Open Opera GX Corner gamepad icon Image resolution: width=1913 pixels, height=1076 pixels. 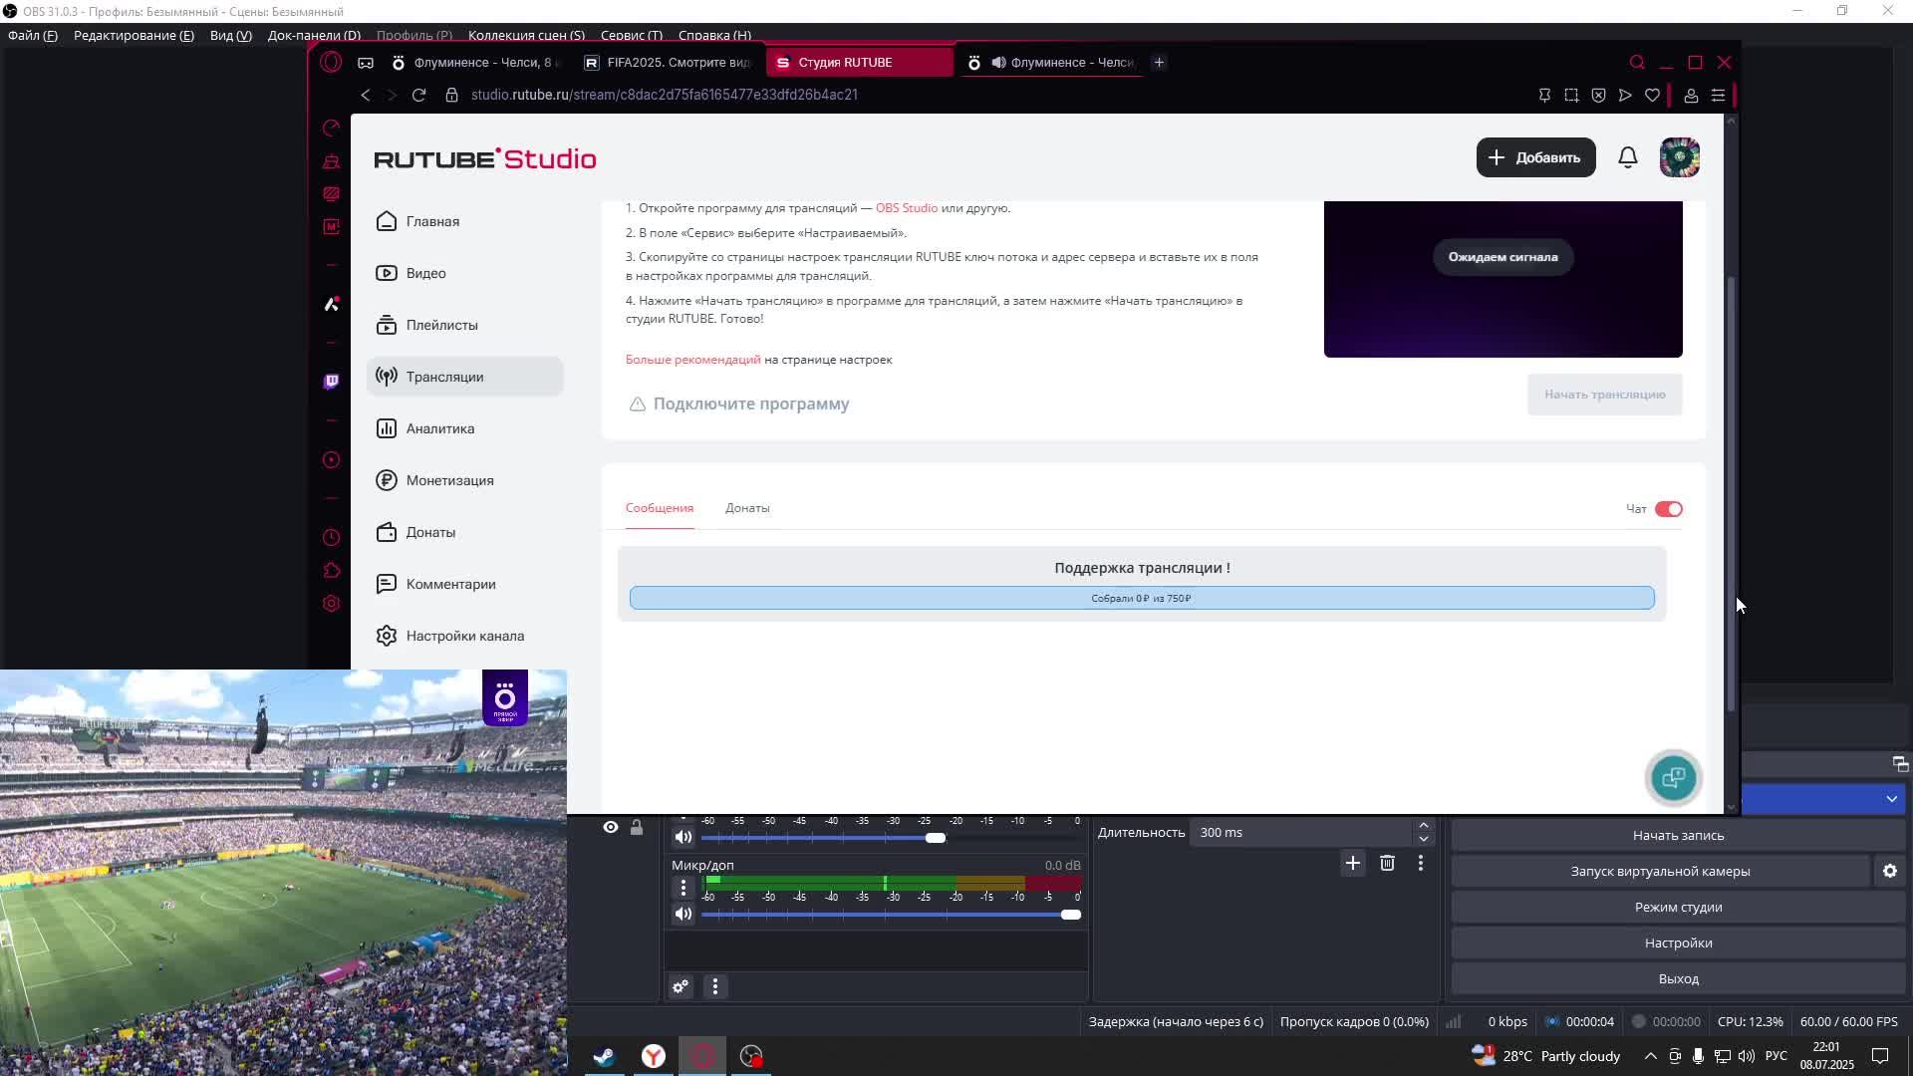[366, 62]
